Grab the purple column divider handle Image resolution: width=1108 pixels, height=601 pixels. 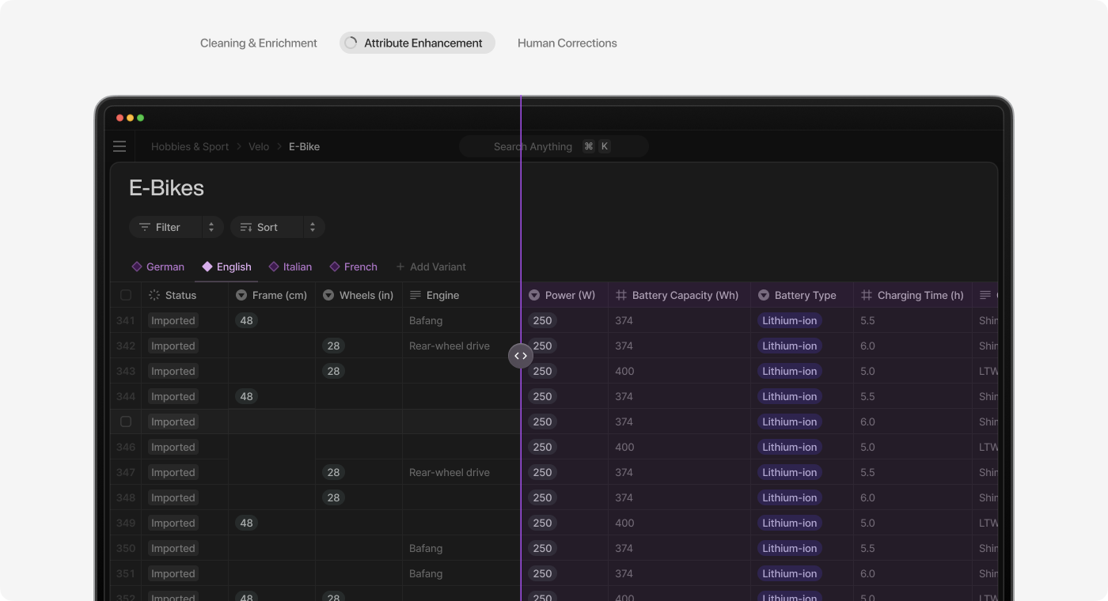coord(521,356)
